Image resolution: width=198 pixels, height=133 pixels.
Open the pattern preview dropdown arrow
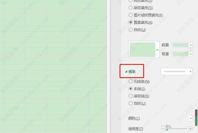pos(157,50)
